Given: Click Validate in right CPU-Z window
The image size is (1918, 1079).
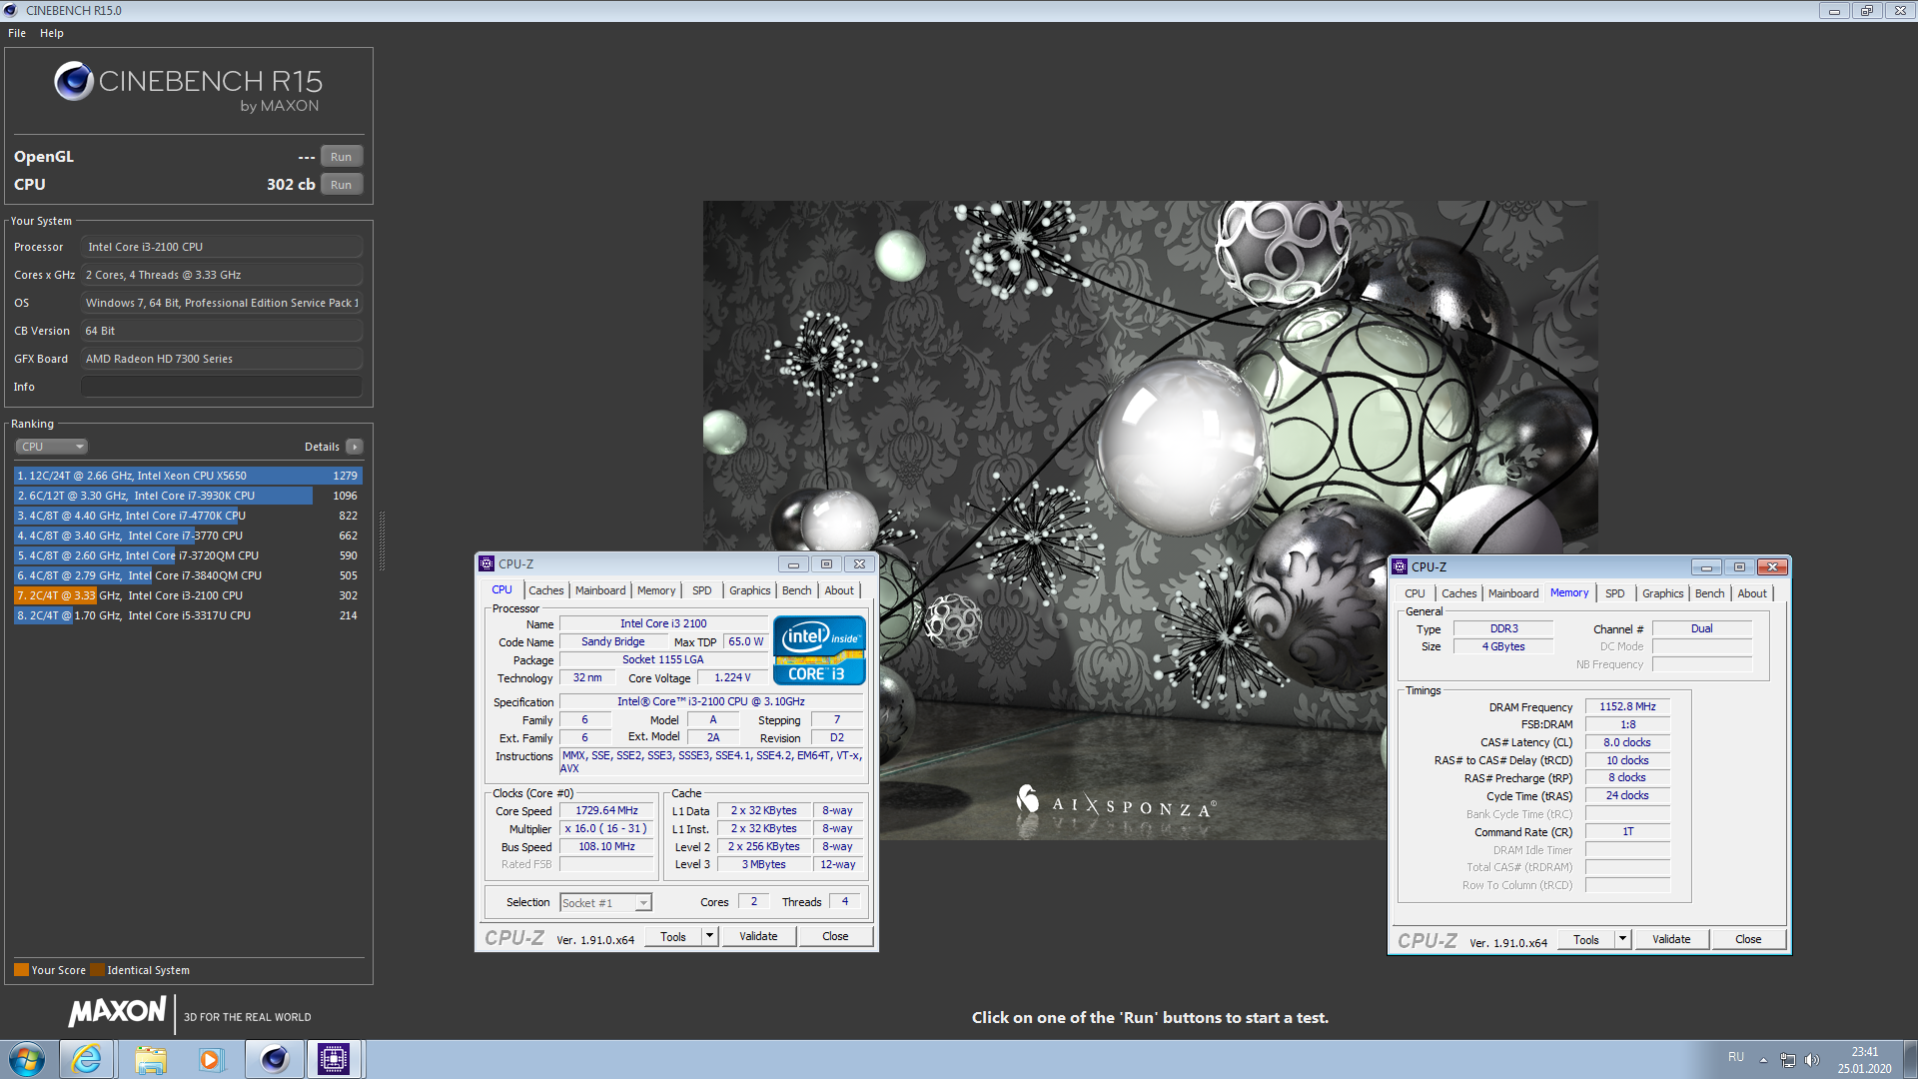Looking at the screenshot, I should click(1671, 940).
